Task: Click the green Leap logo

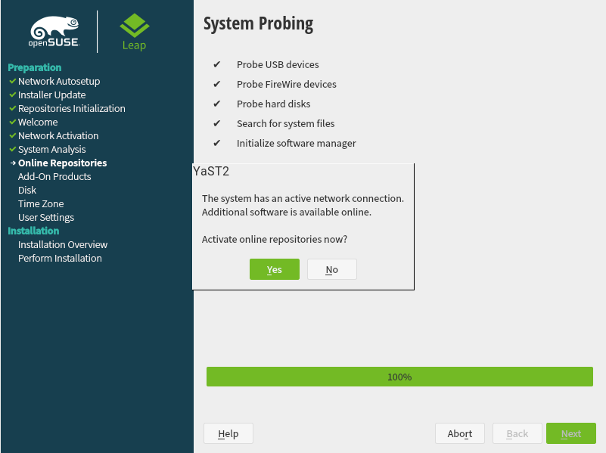Action: [x=134, y=32]
